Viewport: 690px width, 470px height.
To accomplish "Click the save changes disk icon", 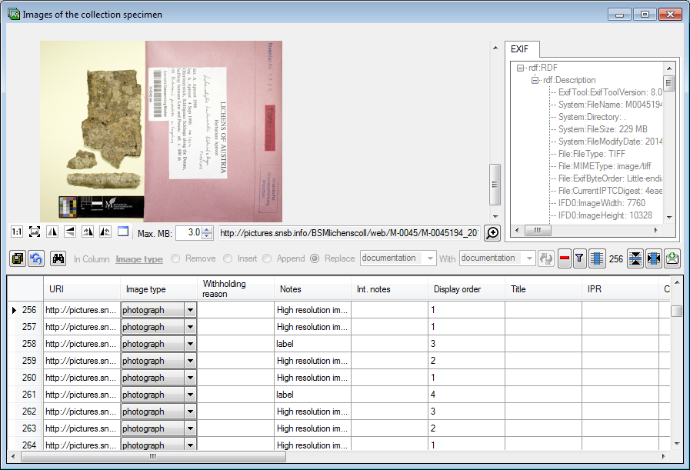I will click(17, 259).
